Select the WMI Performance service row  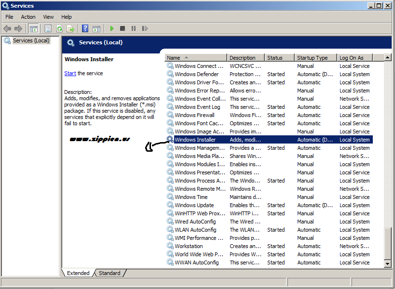[269, 238]
